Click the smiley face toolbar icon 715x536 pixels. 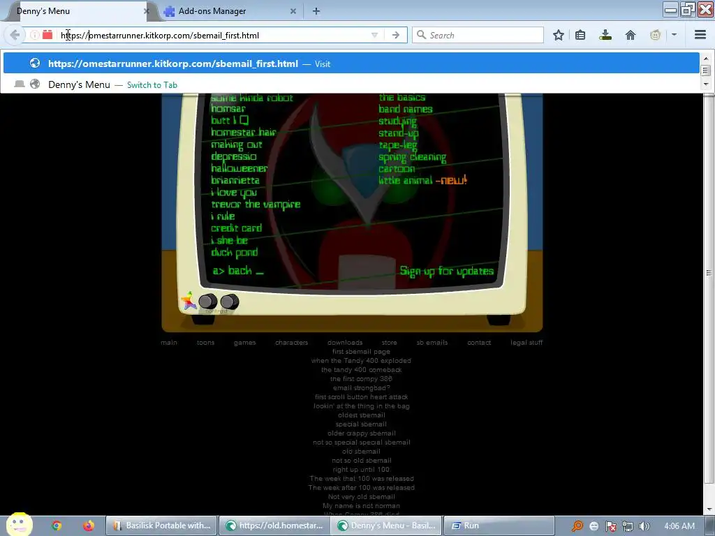[x=655, y=35]
